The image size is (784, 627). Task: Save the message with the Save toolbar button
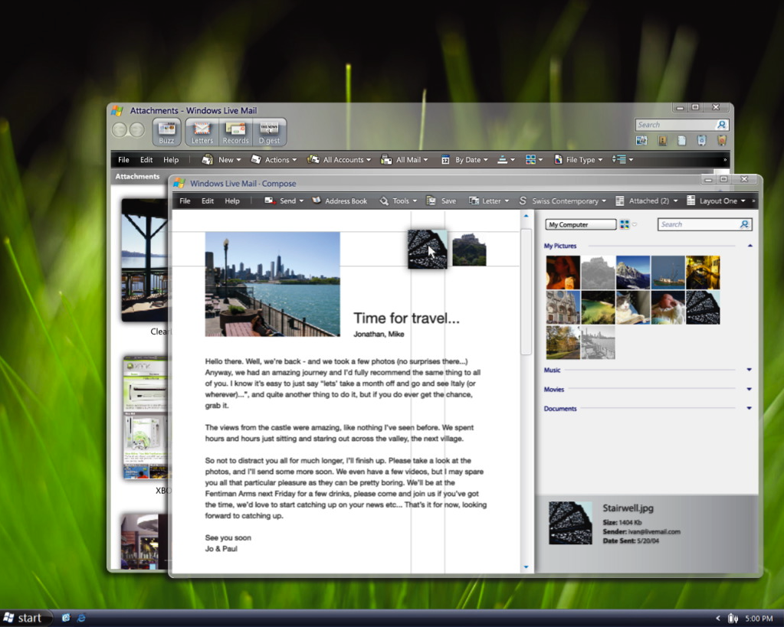tap(441, 201)
